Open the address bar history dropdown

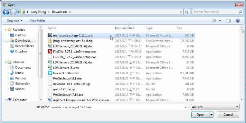(x=181, y=12)
